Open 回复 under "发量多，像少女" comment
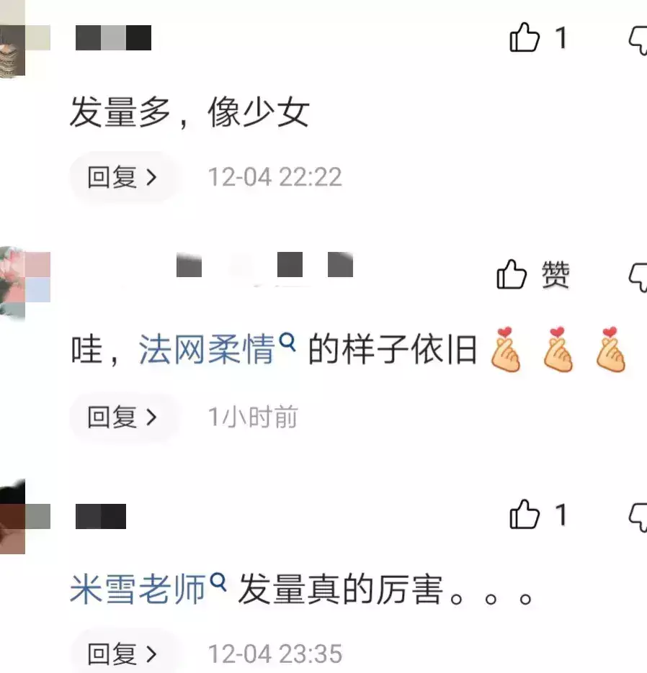 coord(123,177)
